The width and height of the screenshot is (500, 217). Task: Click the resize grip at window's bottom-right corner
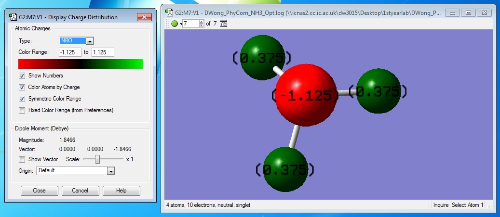pos(489,206)
